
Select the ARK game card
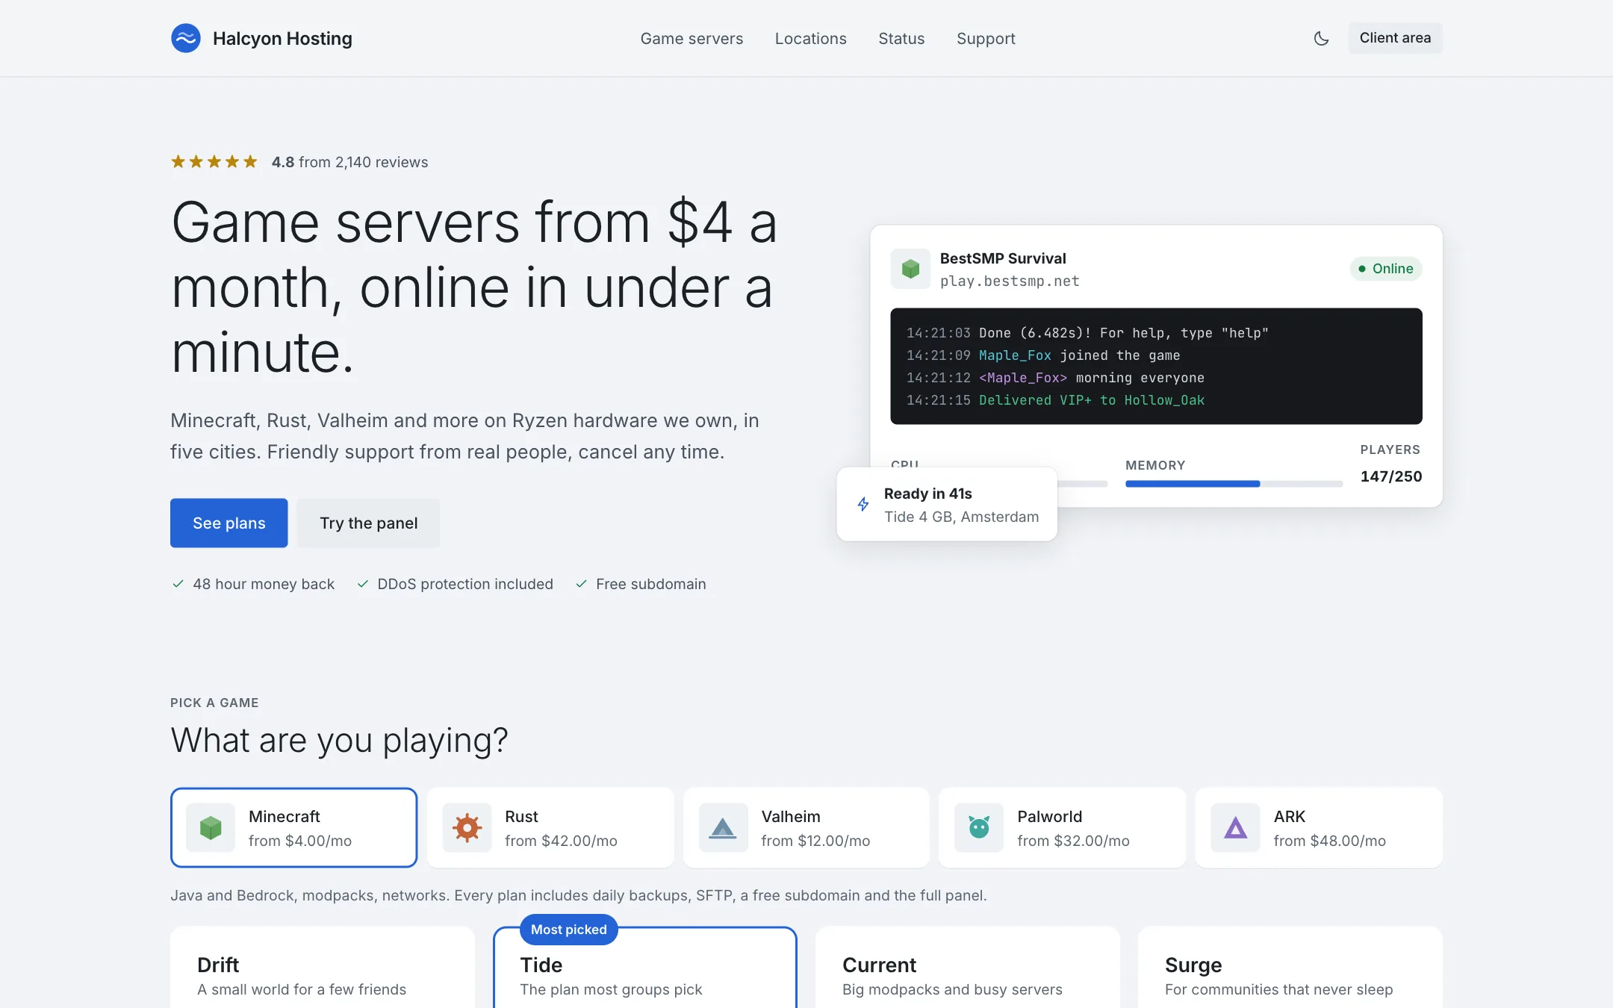point(1320,827)
